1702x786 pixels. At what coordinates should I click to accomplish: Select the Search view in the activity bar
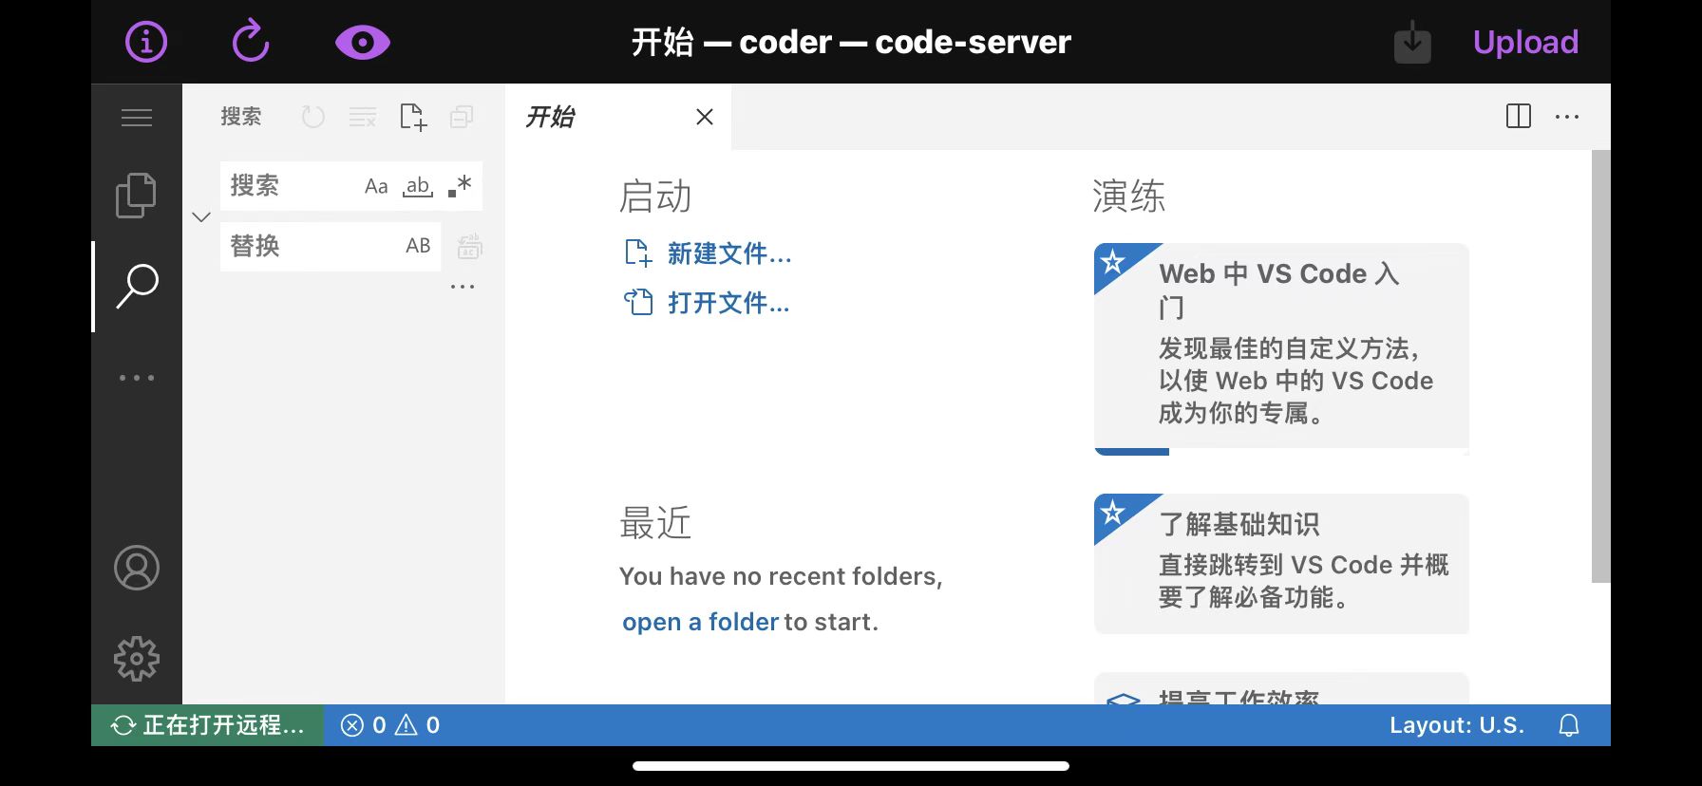tap(137, 287)
